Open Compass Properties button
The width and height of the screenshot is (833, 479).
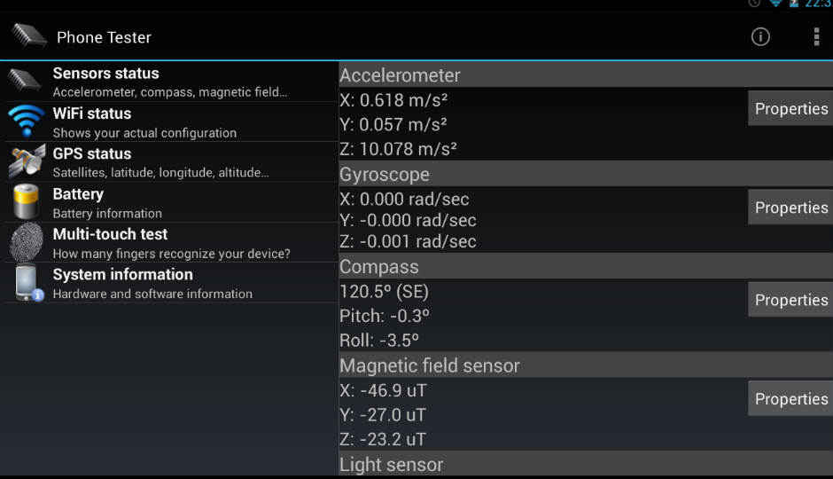(790, 300)
